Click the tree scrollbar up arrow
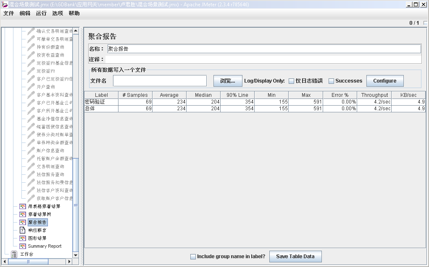This screenshot has height=267, width=429. 76,31
